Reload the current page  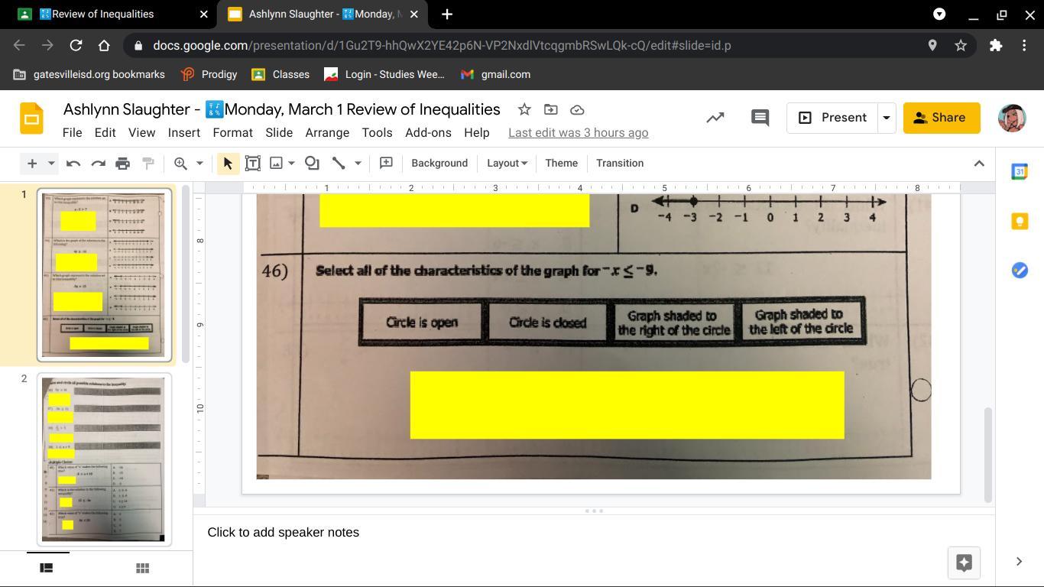click(x=76, y=46)
